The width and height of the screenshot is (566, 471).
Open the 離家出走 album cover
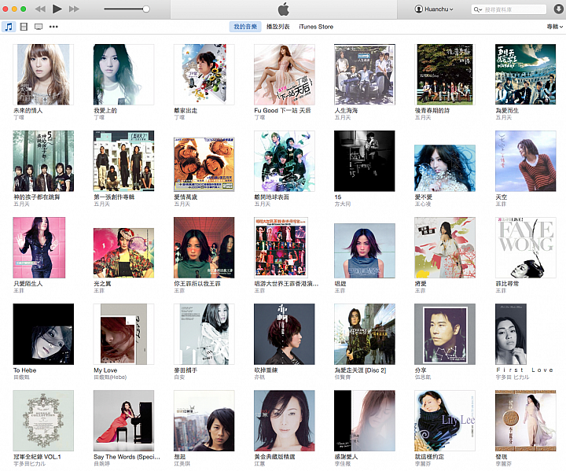coord(204,75)
